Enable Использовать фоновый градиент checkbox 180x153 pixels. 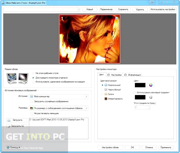[135, 92]
